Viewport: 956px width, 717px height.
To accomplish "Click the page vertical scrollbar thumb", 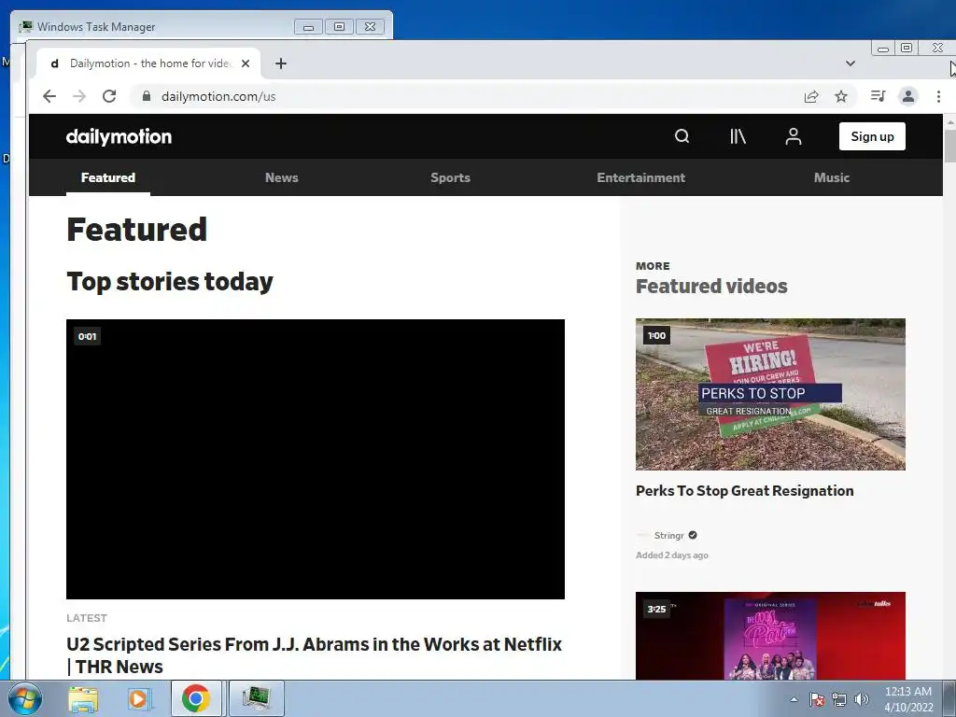I will coord(949,147).
